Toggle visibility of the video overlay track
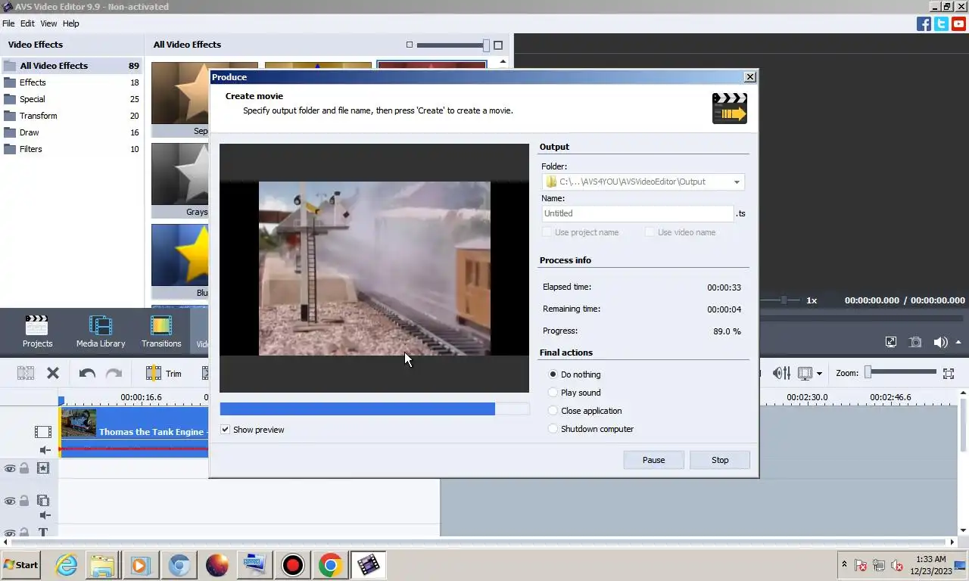969x581 pixels. 10,501
